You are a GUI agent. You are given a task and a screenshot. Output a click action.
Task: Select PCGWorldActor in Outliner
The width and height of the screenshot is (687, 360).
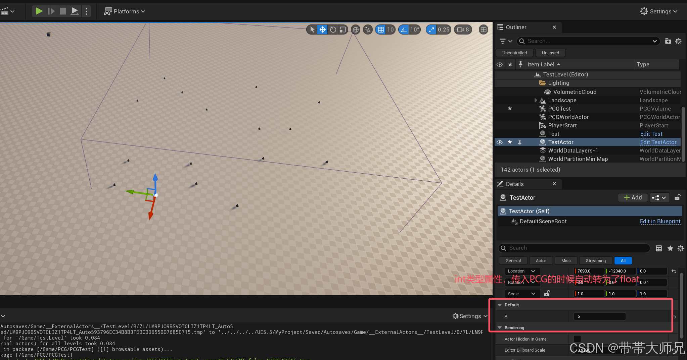(x=568, y=117)
